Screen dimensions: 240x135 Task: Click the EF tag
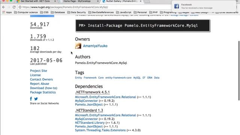click(x=144, y=78)
